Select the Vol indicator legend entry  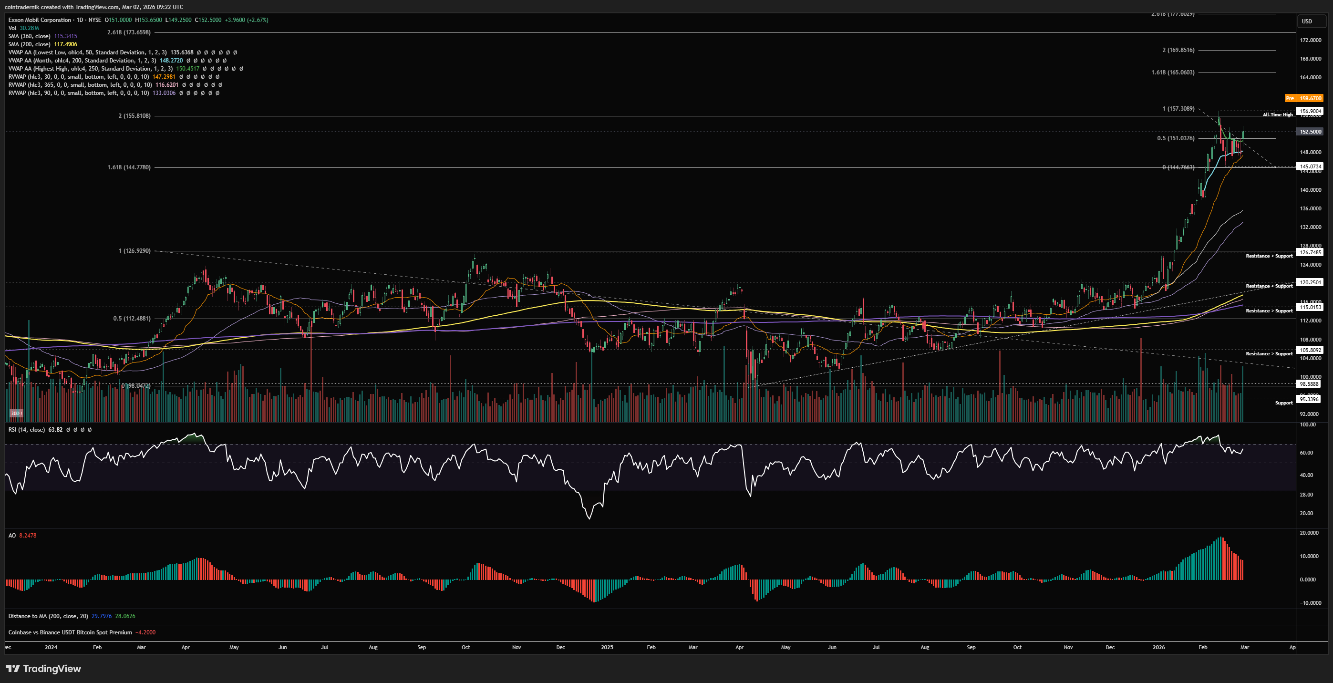[12, 28]
